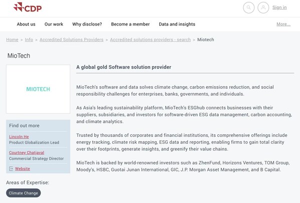The image size is (300, 203).
Task: Click the user account icon
Action: coord(263,8)
